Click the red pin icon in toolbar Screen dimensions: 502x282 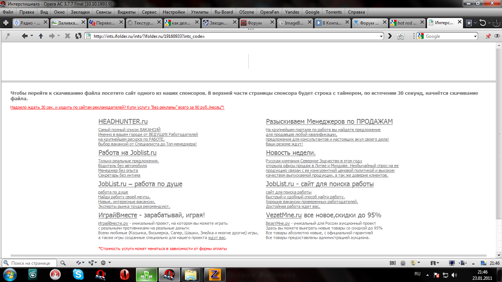tap(488, 36)
